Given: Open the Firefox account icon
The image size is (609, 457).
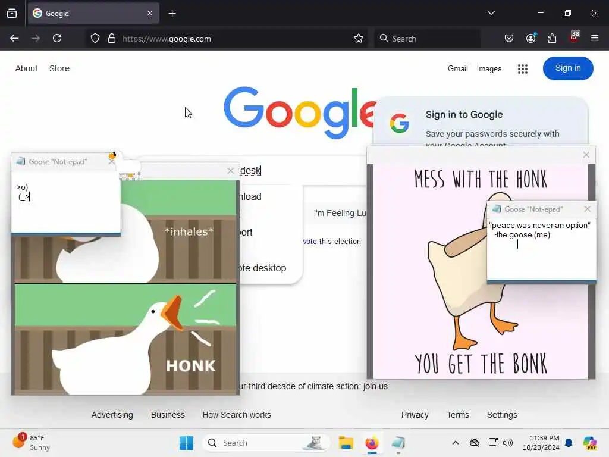Looking at the screenshot, I should coord(530,38).
